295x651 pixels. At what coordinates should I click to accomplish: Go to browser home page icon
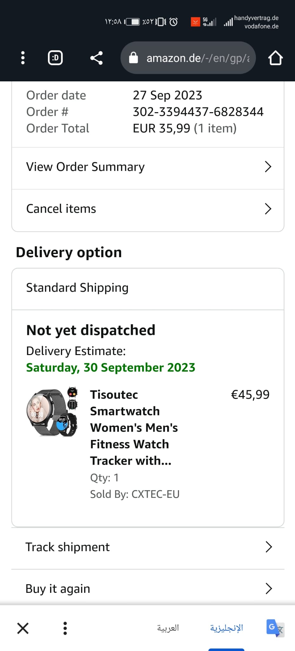pos(275,58)
